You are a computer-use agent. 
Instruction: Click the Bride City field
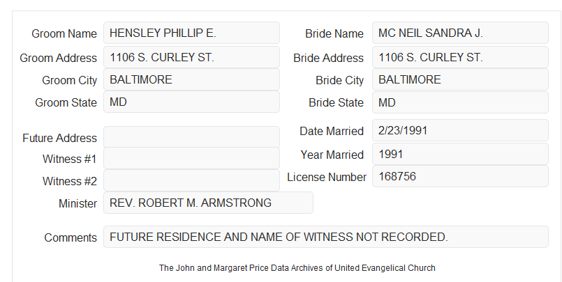click(x=460, y=79)
